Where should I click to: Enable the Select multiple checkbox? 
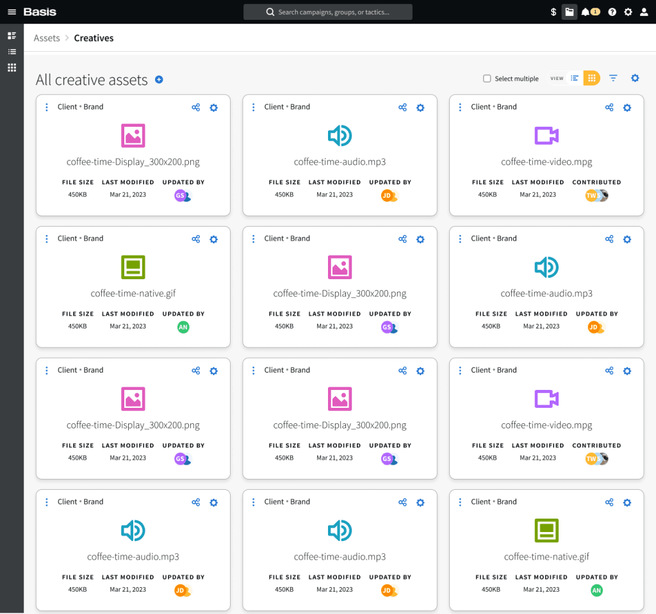[487, 79]
